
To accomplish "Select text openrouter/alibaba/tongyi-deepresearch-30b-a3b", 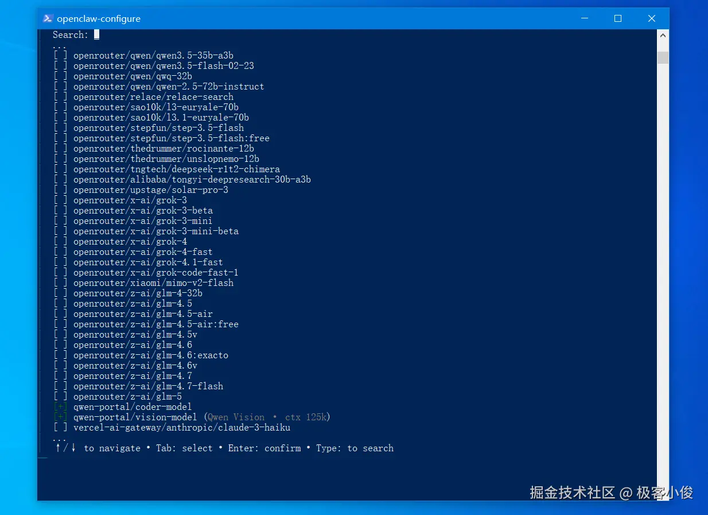I will click(x=192, y=180).
